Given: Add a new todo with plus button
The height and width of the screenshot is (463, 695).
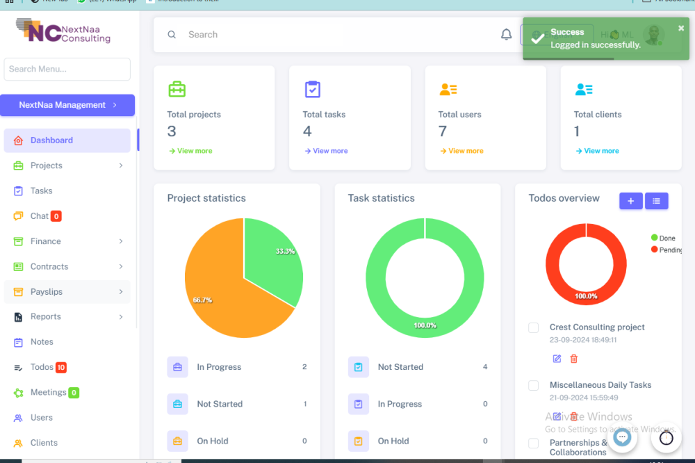Looking at the screenshot, I should tap(631, 201).
